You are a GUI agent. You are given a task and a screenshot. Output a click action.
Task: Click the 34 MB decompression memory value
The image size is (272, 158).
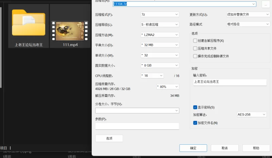pyautogui.click(x=175, y=96)
